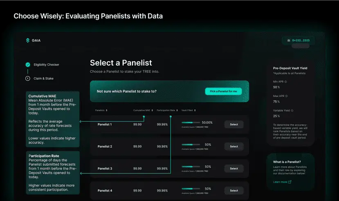Go to Eligibility Checker step label

pyautogui.click(x=46, y=65)
